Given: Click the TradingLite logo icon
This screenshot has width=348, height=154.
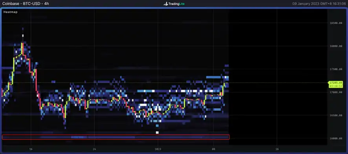Looking at the screenshot, I should pos(166,4).
